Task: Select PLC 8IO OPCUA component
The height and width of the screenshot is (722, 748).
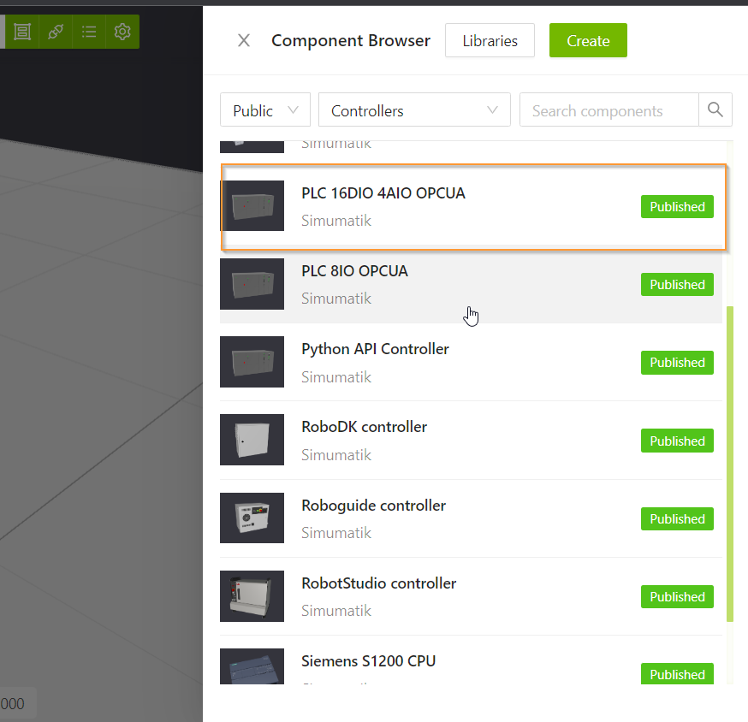Action: click(471, 285)
